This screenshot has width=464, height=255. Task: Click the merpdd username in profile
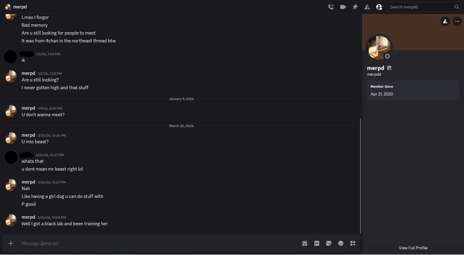[374, 74]
